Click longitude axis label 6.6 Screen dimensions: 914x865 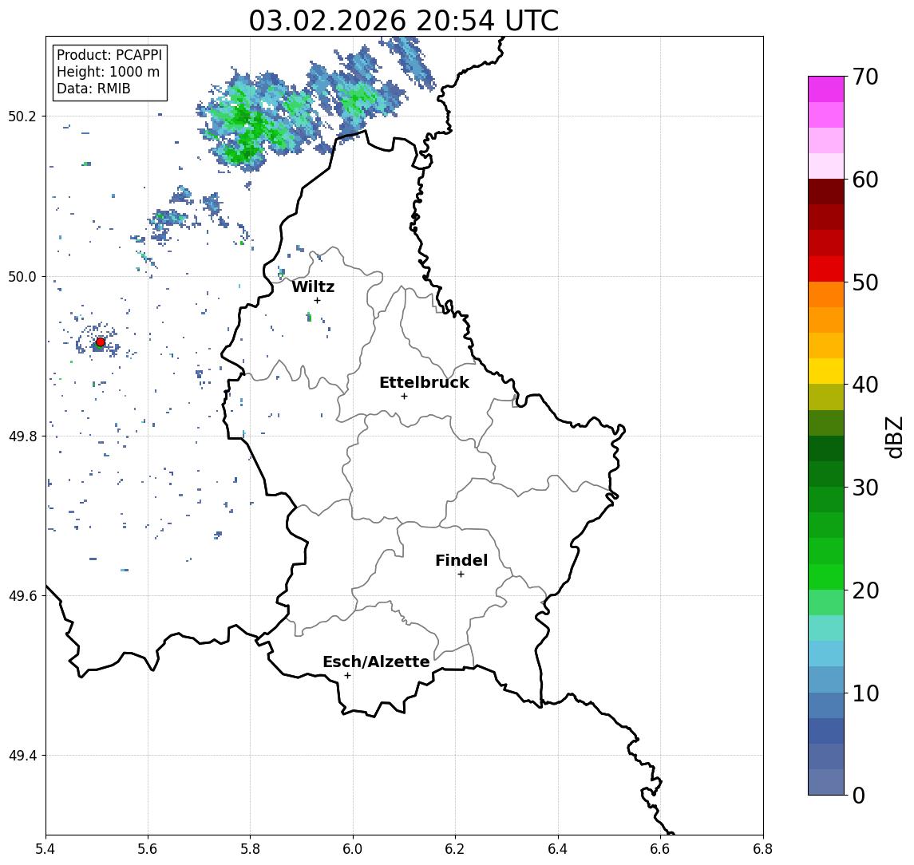pos(660,849)
